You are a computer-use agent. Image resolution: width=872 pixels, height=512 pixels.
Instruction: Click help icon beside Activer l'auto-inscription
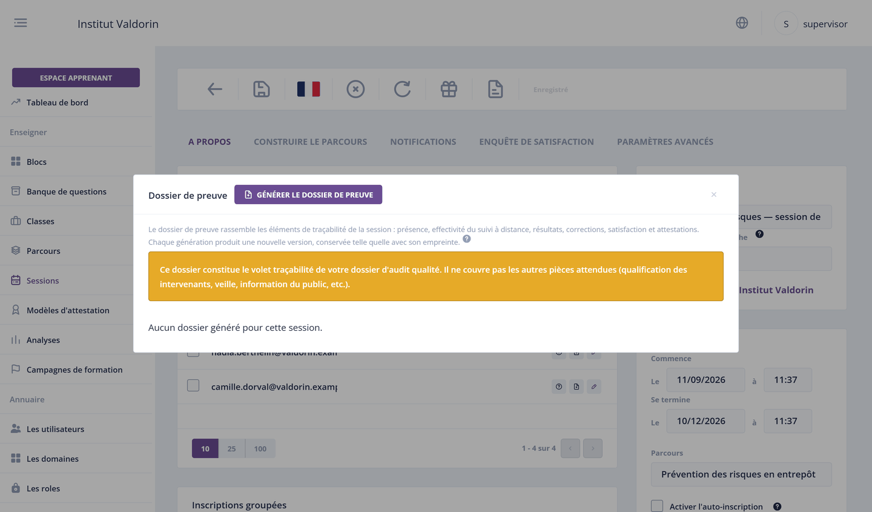[x=777, y=507]
